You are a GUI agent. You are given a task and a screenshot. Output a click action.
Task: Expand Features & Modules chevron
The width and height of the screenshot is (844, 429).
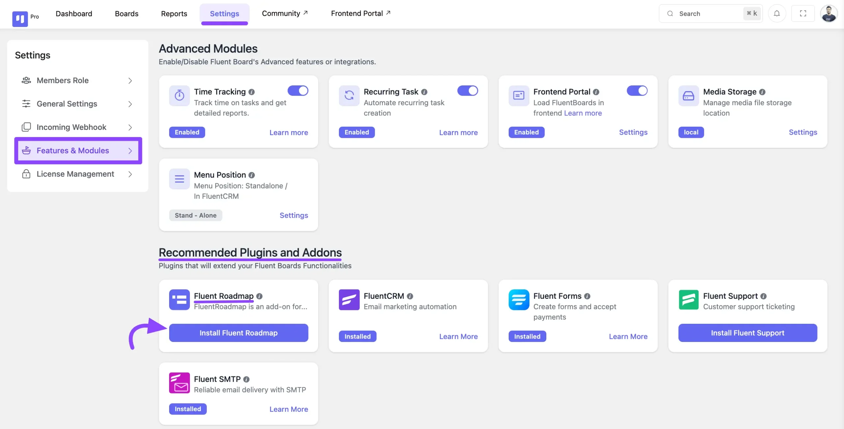(x=130, y=151)
